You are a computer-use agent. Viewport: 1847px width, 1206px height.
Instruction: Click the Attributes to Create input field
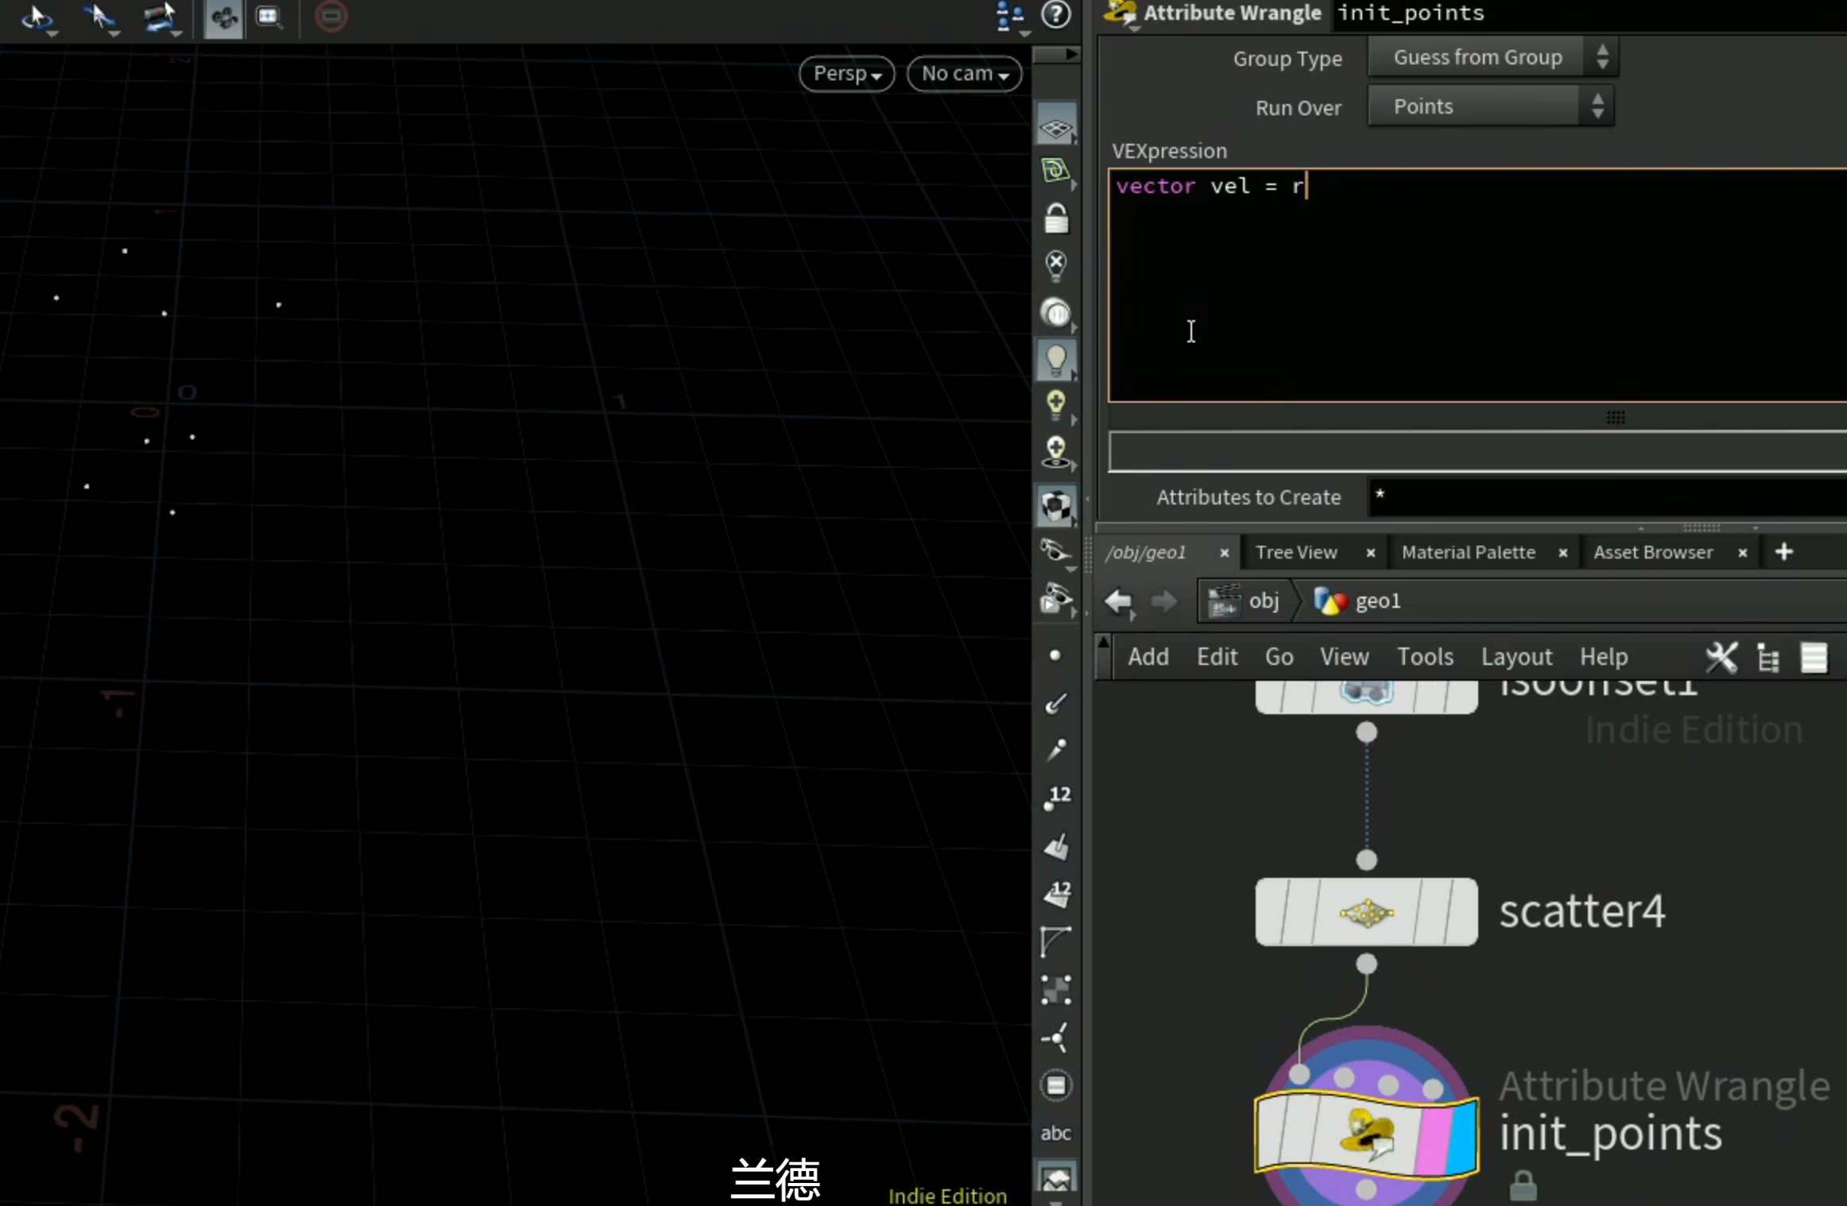click(x=1606, y=497)
